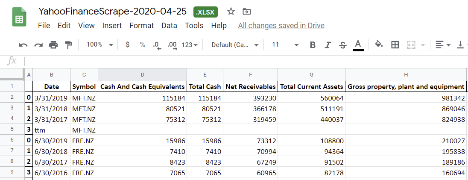Decrease decimal places icon
468x180 pixels.
point(157,45)
